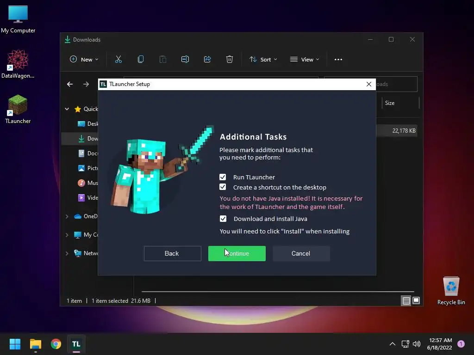Open the Recycle Bin desktop icon
The width and height of the screenshot is (474, 355).
[451, 291]
